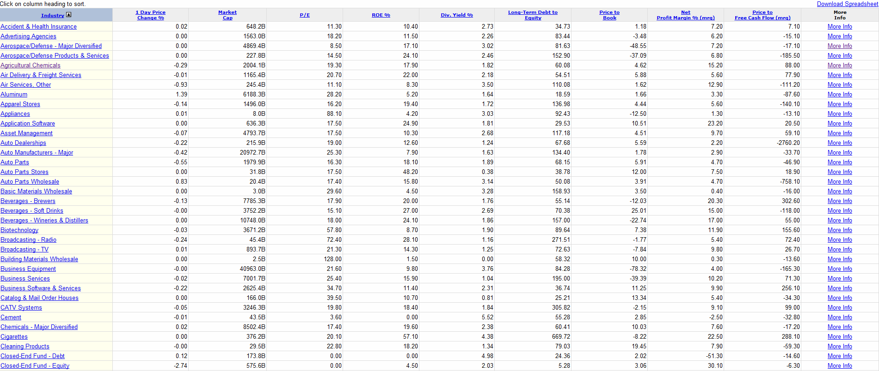Sort table by P/E column
This screenshot has height=371, width=879.
305,15
